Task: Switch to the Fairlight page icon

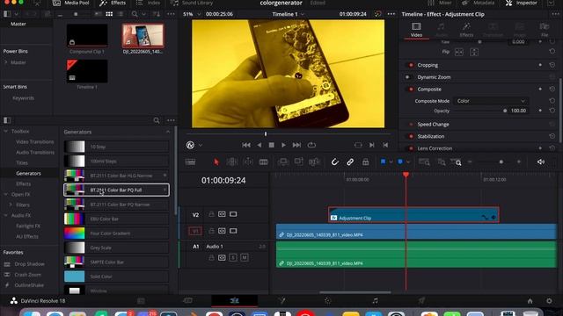Action: (x=375, y=300)
